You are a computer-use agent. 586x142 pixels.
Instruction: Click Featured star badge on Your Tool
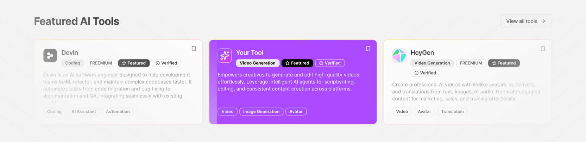coord(297,63)
